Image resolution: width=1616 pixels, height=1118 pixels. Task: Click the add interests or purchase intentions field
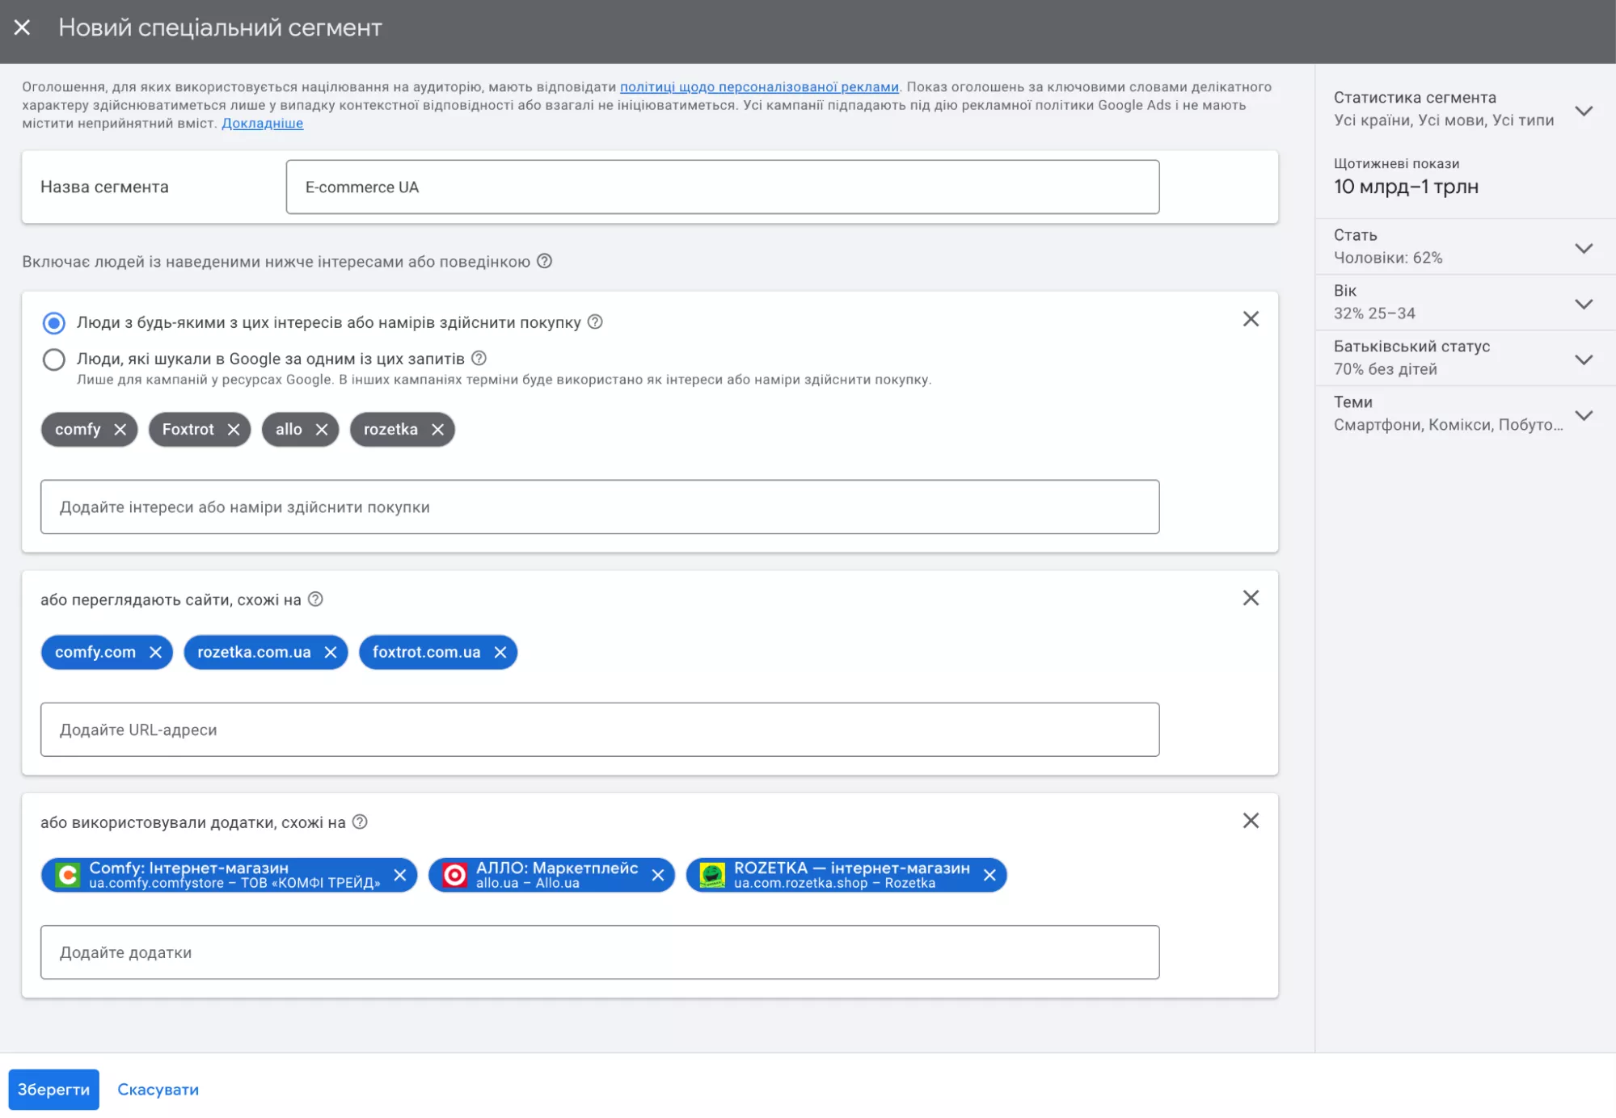point(600,507)
